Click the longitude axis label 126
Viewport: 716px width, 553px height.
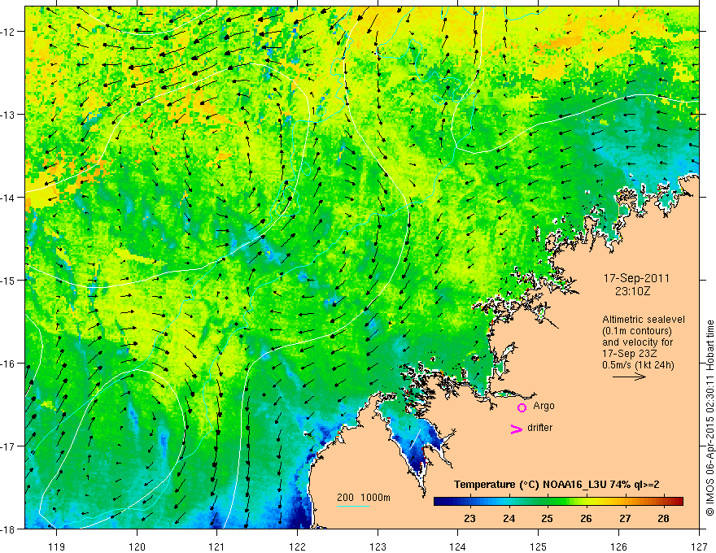click(x=618, y=546)
